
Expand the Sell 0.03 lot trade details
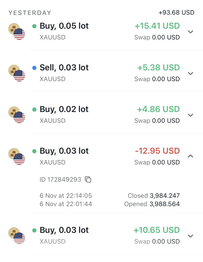coord(190,73)
